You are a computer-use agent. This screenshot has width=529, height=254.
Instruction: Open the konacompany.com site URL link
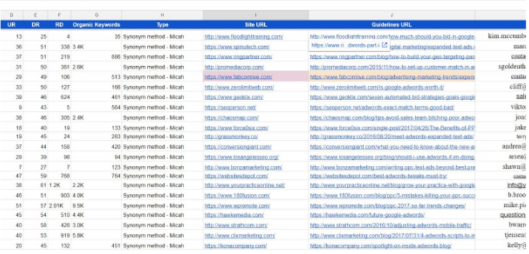(235, 246)
